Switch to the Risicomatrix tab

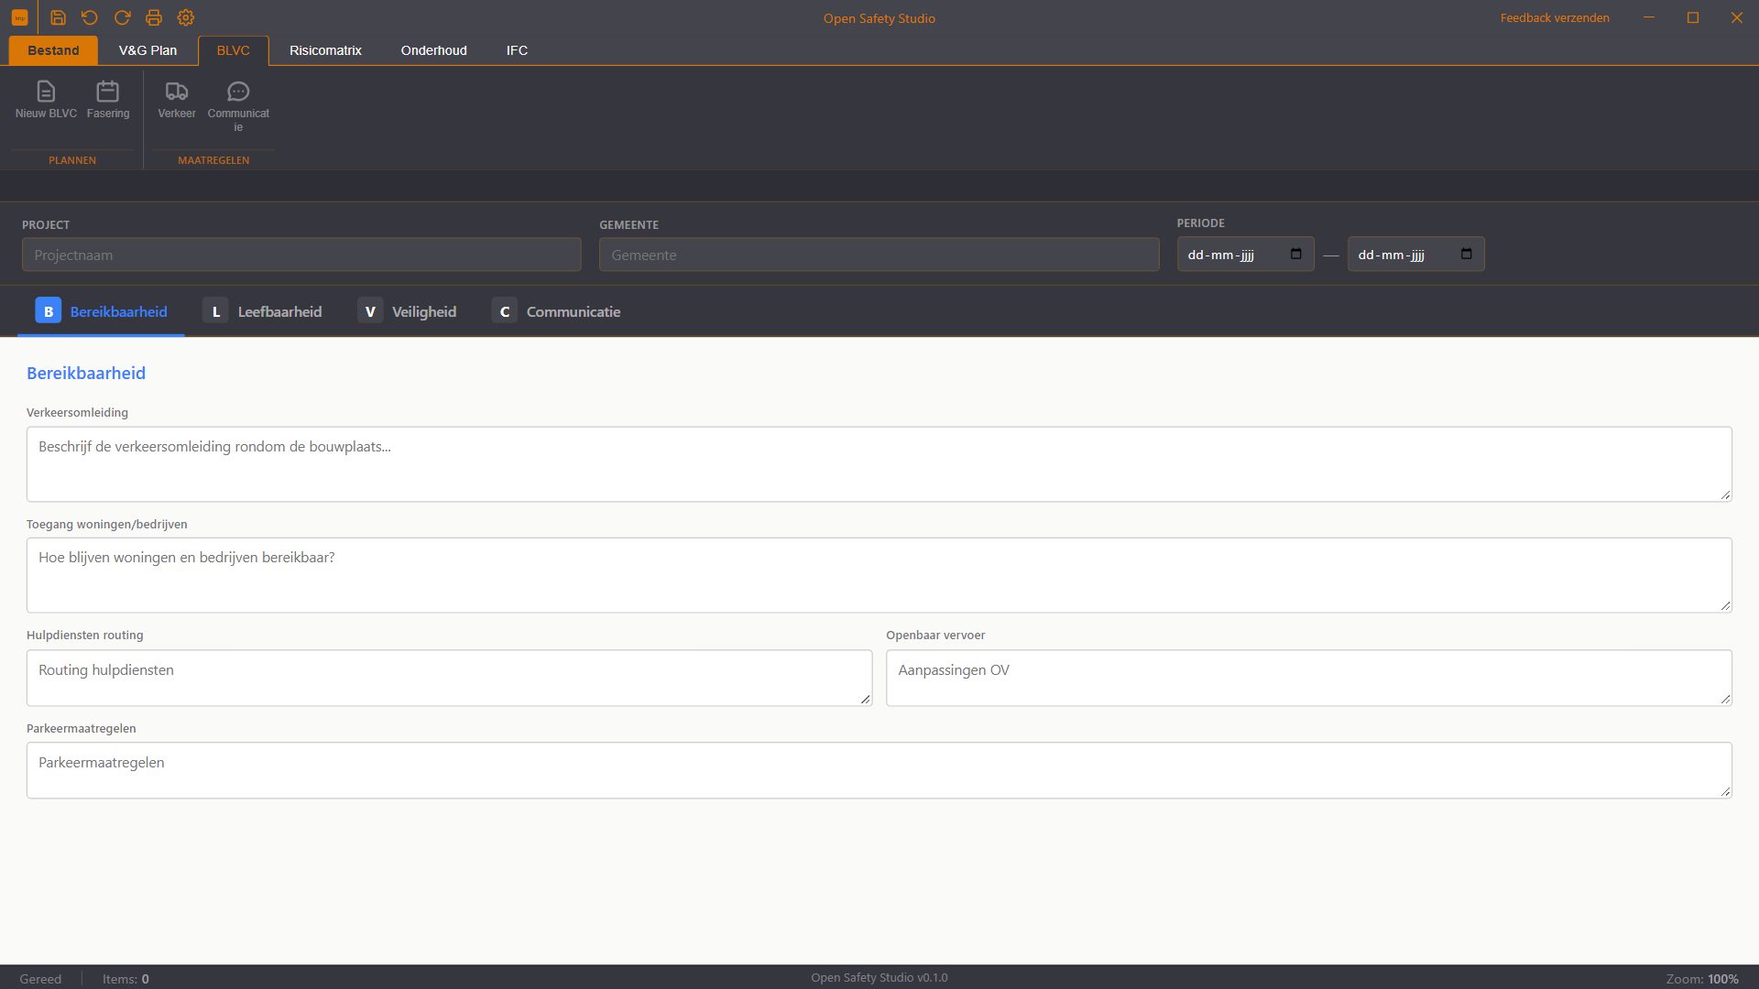(325, 50)
